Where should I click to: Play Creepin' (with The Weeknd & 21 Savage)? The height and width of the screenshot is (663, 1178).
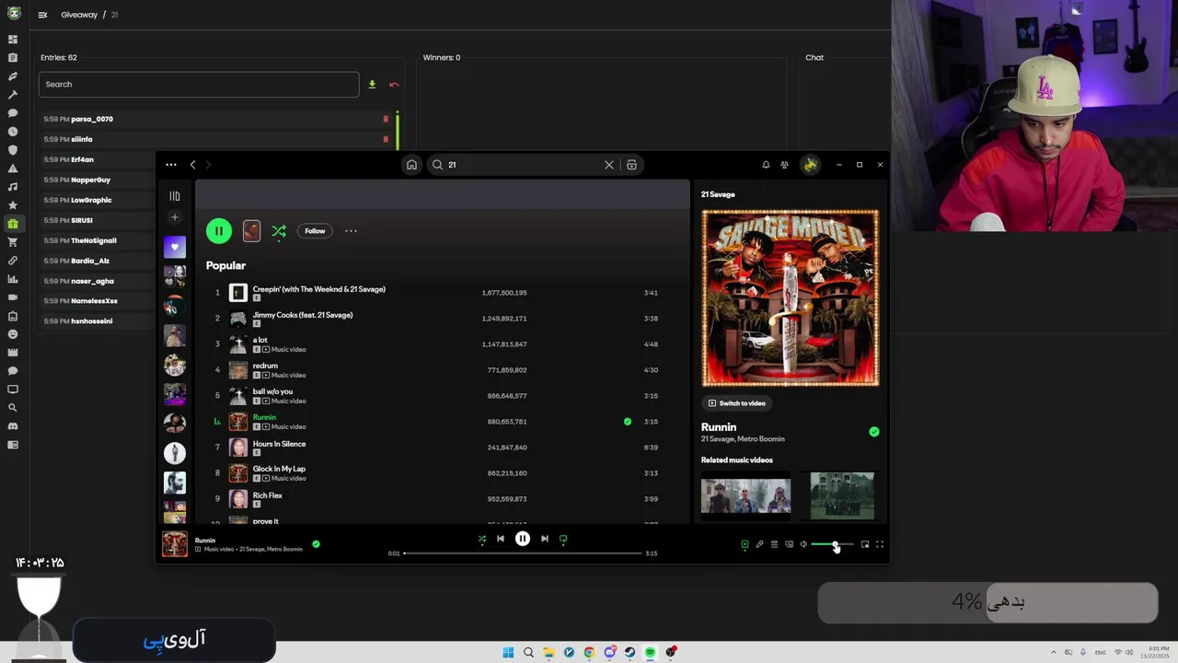tap(442, 293)
